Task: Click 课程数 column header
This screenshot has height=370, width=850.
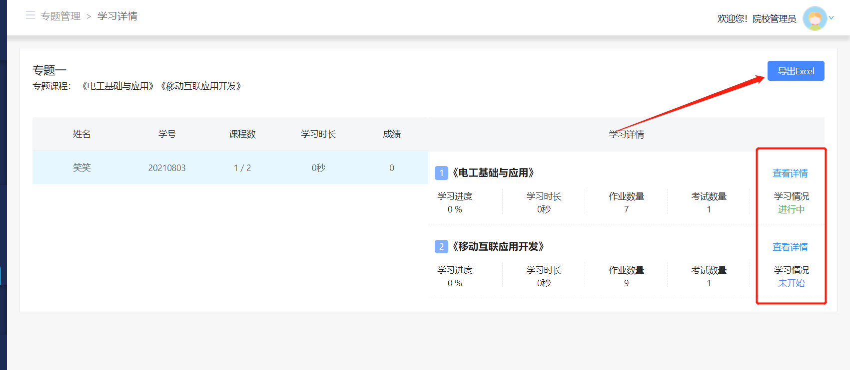Action: (x=242, y=134)
